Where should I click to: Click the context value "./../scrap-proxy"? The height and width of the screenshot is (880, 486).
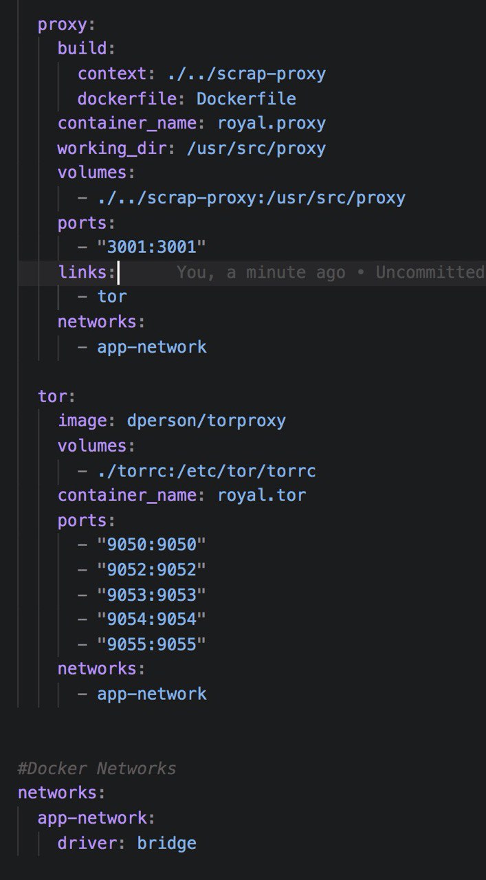246,74
